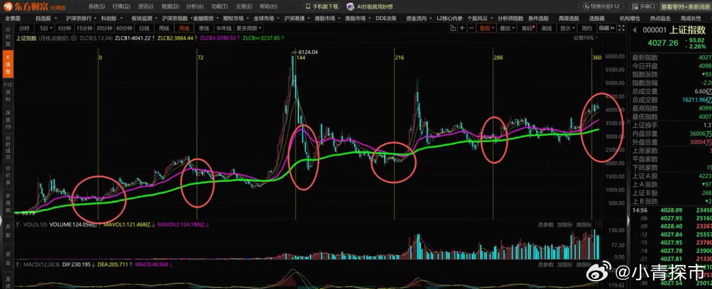Open AI炒股就用妙想 assistant icon
Image resolution: width=712 pixels, height=289 pixels.
click(x=350, y=7)
